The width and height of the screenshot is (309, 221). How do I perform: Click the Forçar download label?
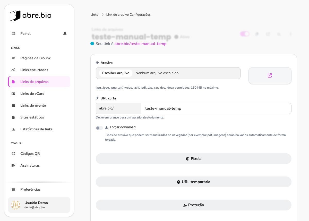click(x=123, y=127)
